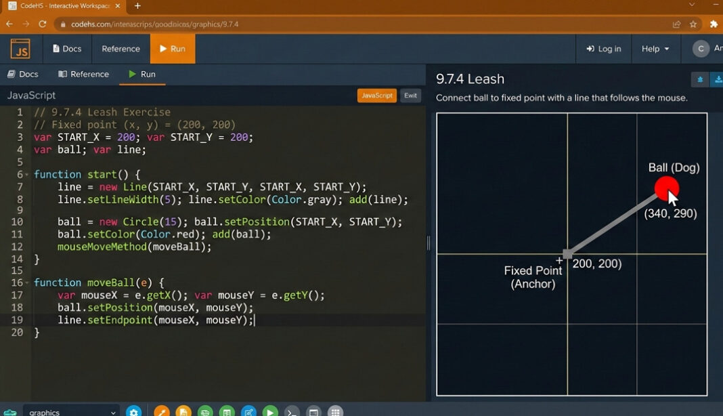The image size is (723, 416).
Task: Click the download icon in the Leash panel header
Action: coord(718,79)
